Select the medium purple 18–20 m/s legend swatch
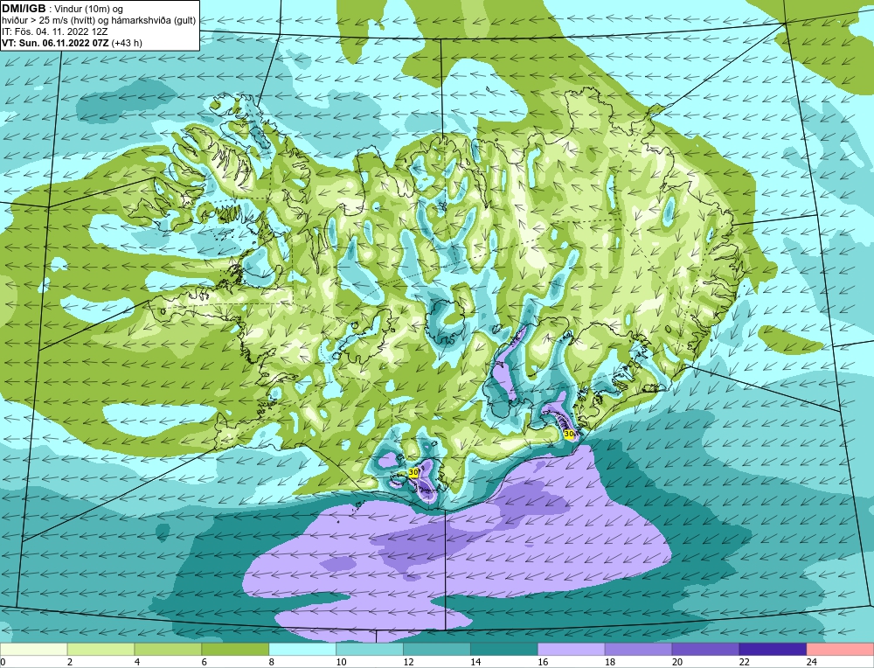The image size is (874, 668). pyautogui.click(x=638, y=650)
